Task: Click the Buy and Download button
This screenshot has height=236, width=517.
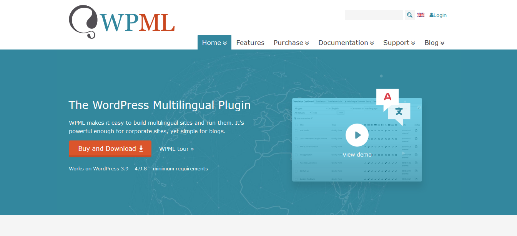Action: pos(110,149)
